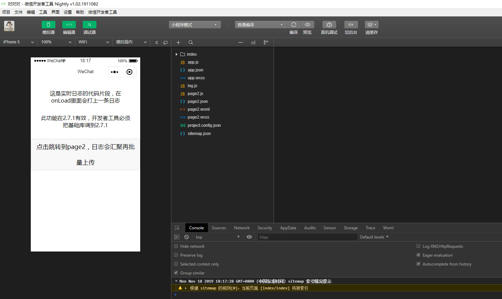The image size is (502, 299).
Task: Click the user avatar thumbnail
Action: (9, 26)
